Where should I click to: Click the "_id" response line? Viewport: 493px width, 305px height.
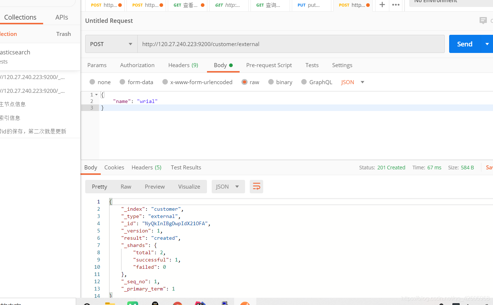pyautogui.click(x=166, y=223)
